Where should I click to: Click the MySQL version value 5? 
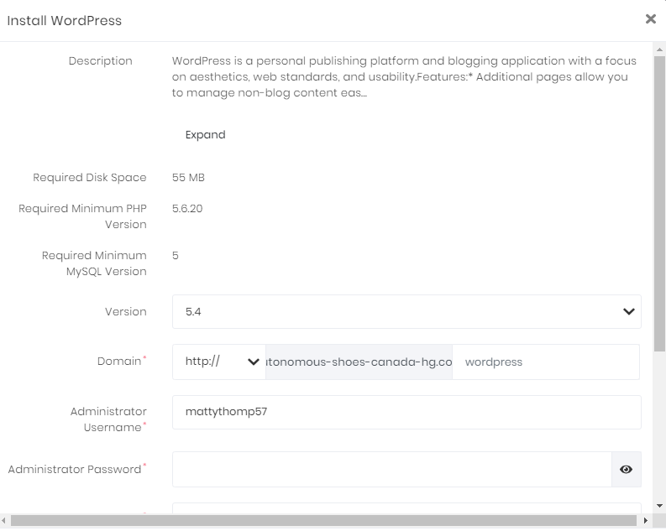click(176, 255)
